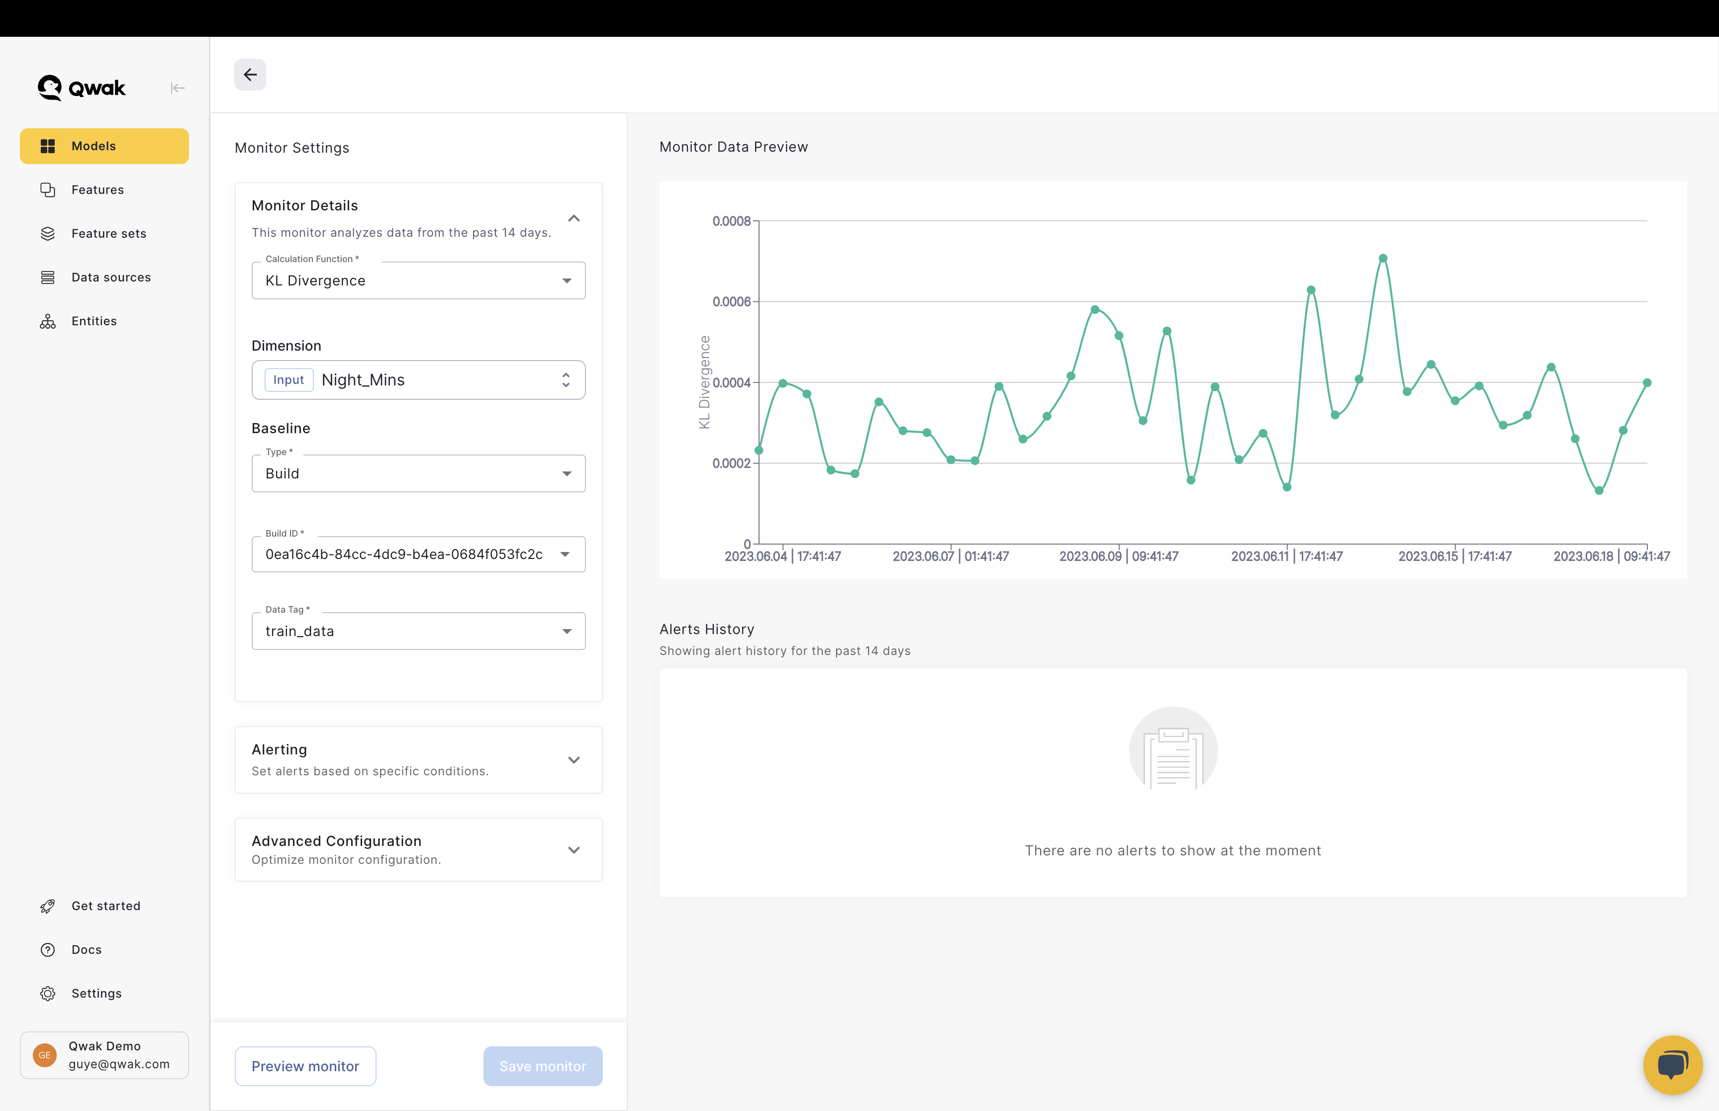
Task: Expand the Advanced Configuration section
Action: pos(573,850)
